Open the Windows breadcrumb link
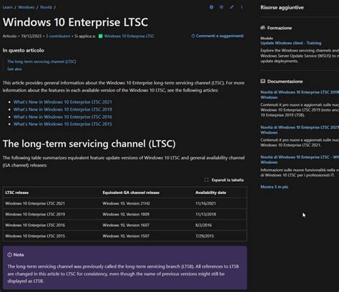Screen dimensions: 339x292 click(x=26, y=7)
